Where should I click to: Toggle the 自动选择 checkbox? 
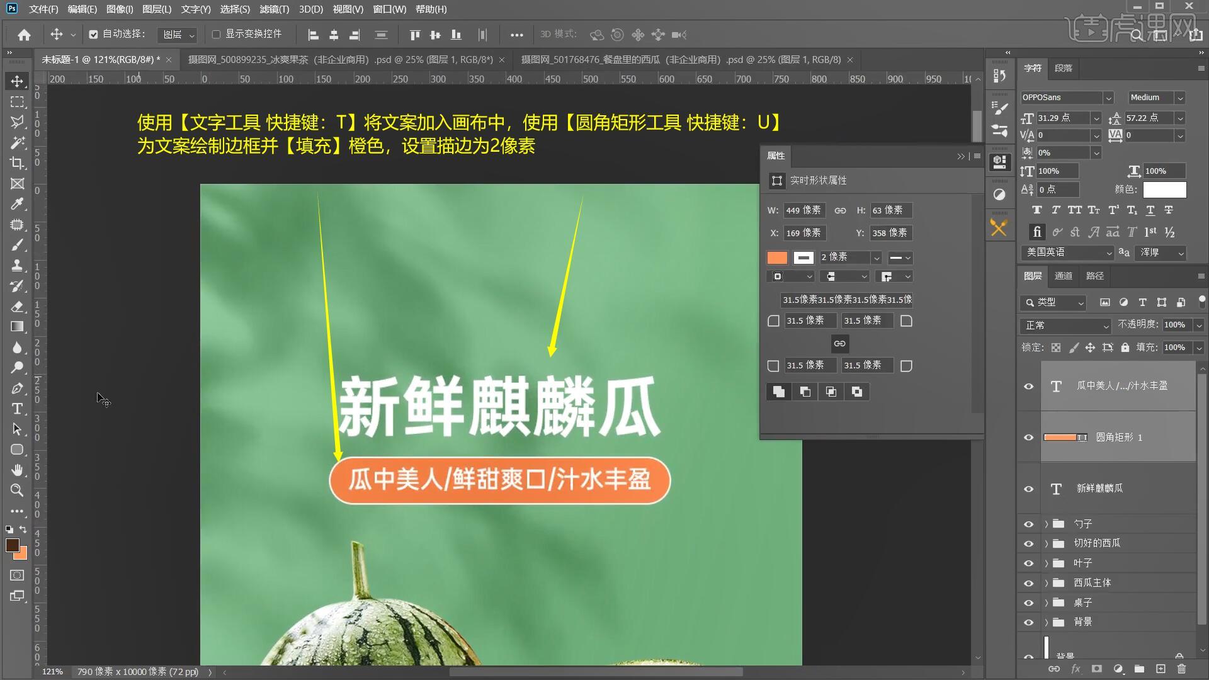pos(93,35)
